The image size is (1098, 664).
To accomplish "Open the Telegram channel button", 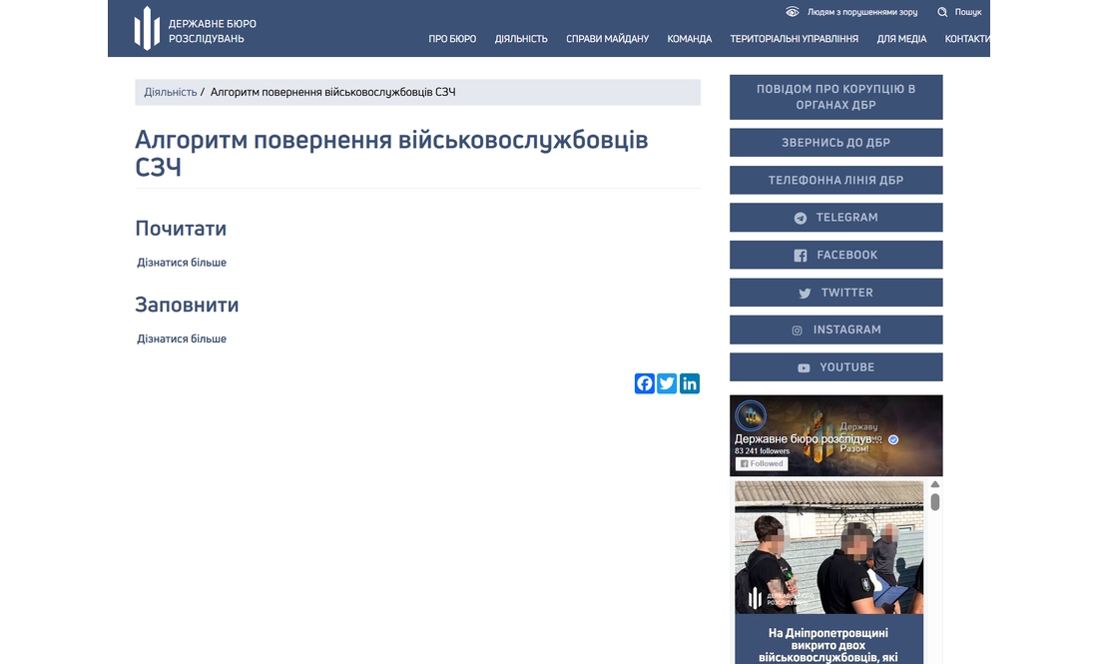I will [835, 218].
